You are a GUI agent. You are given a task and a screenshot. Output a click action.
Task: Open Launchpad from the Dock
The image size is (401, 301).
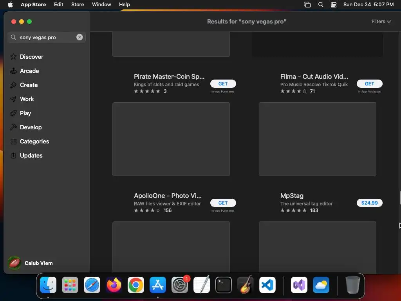tap(70, 285)
